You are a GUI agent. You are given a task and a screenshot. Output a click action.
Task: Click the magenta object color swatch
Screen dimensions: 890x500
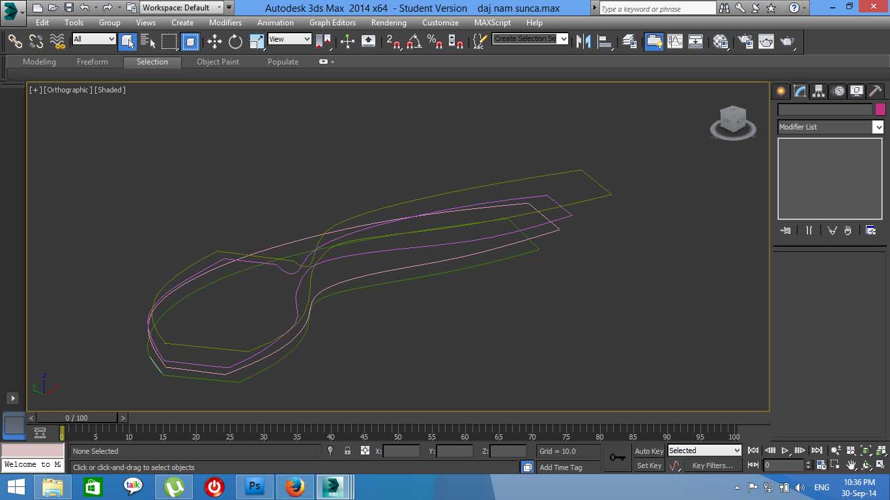click(880, 109)
